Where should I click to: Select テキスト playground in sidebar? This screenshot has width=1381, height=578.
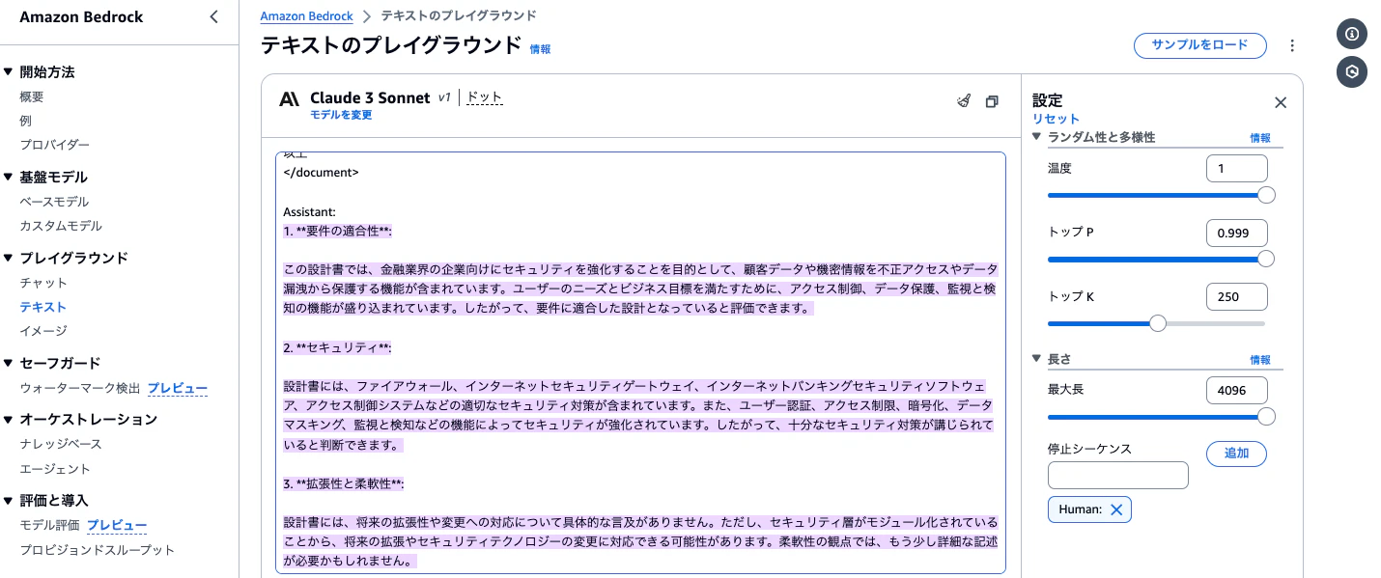point(43,307)
